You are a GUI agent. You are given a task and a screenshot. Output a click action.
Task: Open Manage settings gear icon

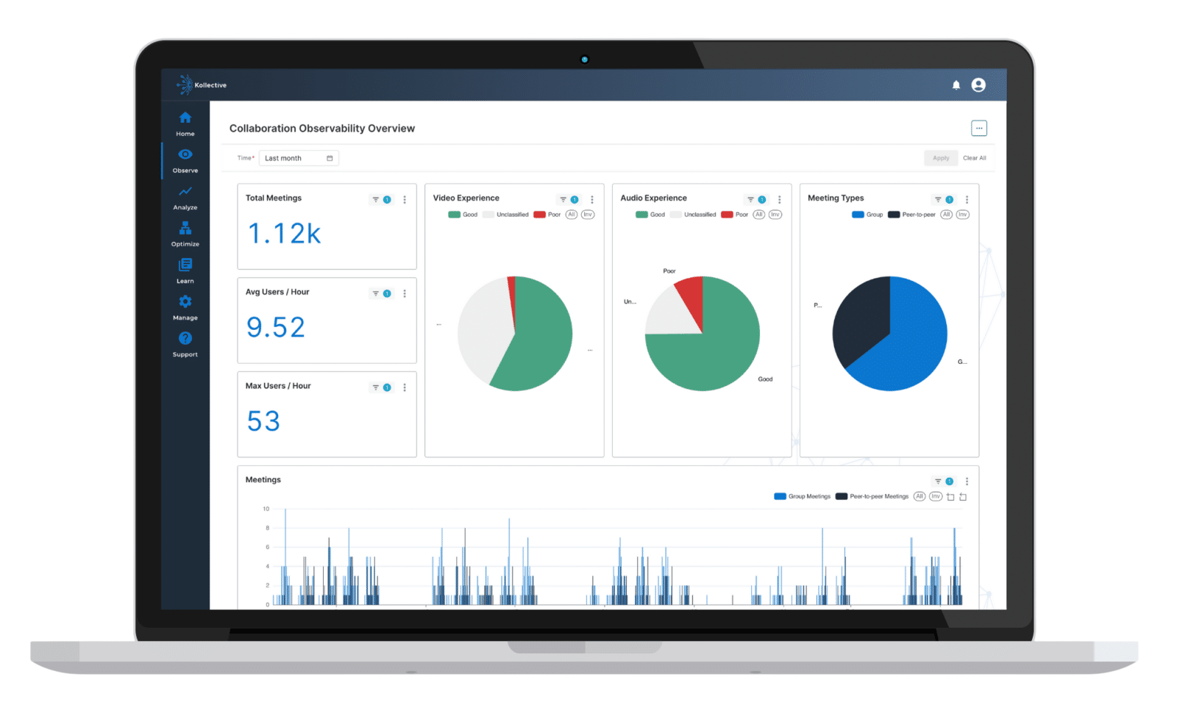tap(185, 302)
